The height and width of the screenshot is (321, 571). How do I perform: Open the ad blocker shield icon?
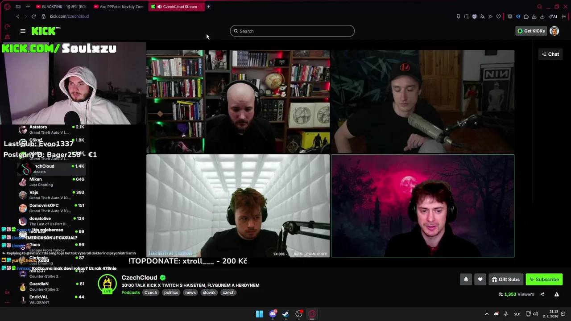point(474,16)
